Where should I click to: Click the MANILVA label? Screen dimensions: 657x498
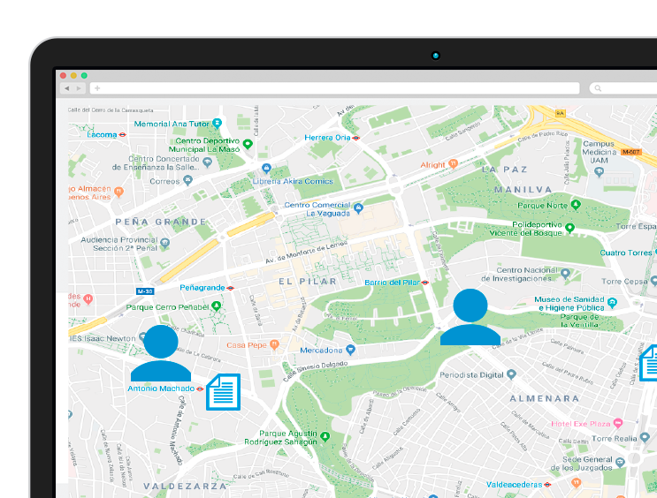(x=523, y=190)
